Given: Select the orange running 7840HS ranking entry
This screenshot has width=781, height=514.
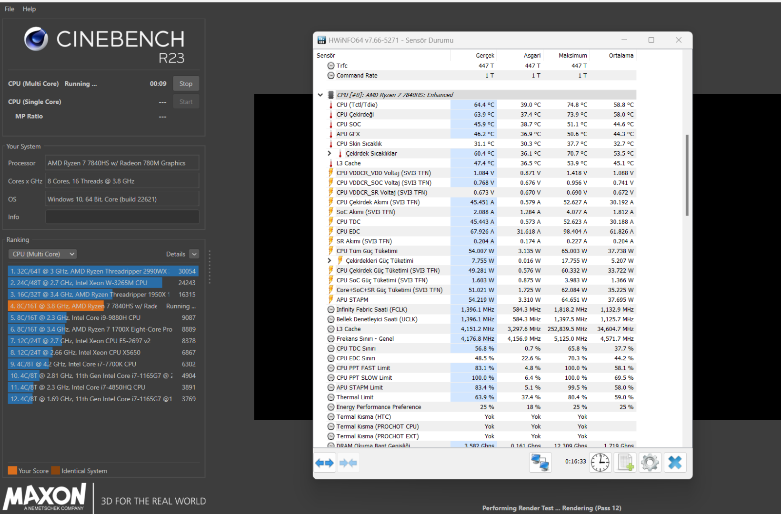Looking at the screenshot, I should (103, 306).
